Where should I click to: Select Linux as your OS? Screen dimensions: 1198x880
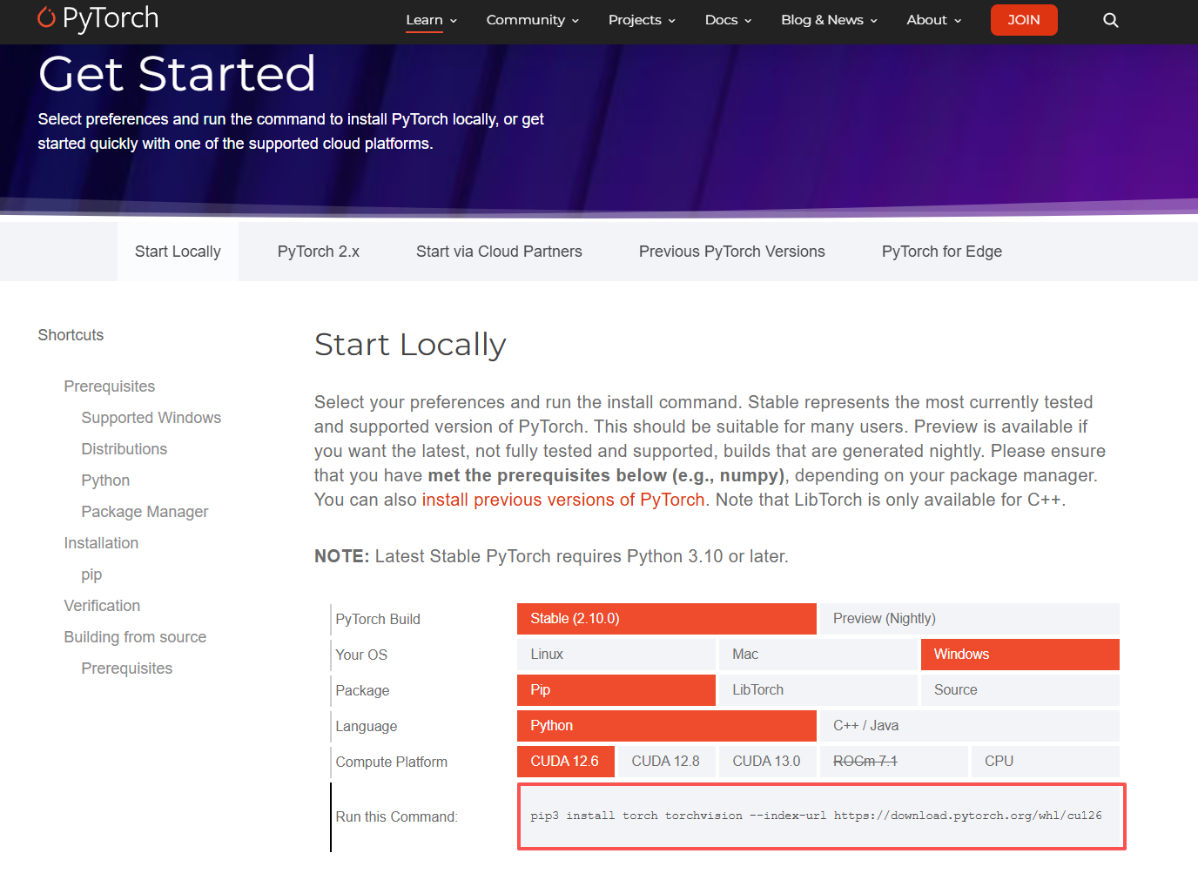point(616,655)
